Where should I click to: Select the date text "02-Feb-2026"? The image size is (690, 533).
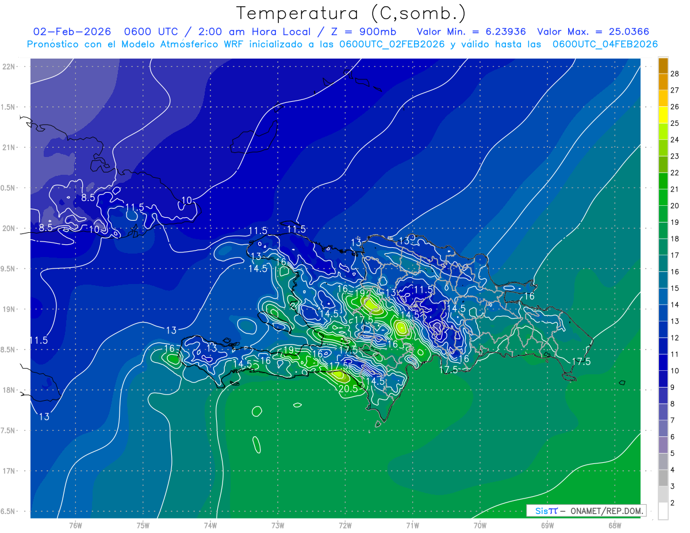(x=71, y=32)
